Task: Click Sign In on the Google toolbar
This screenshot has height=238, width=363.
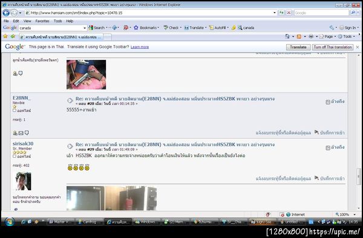Action: click(x=348, y=28)
